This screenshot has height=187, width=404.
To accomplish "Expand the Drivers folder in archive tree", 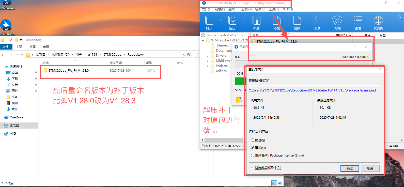I will pyautogui.click(x=208, y=56).
